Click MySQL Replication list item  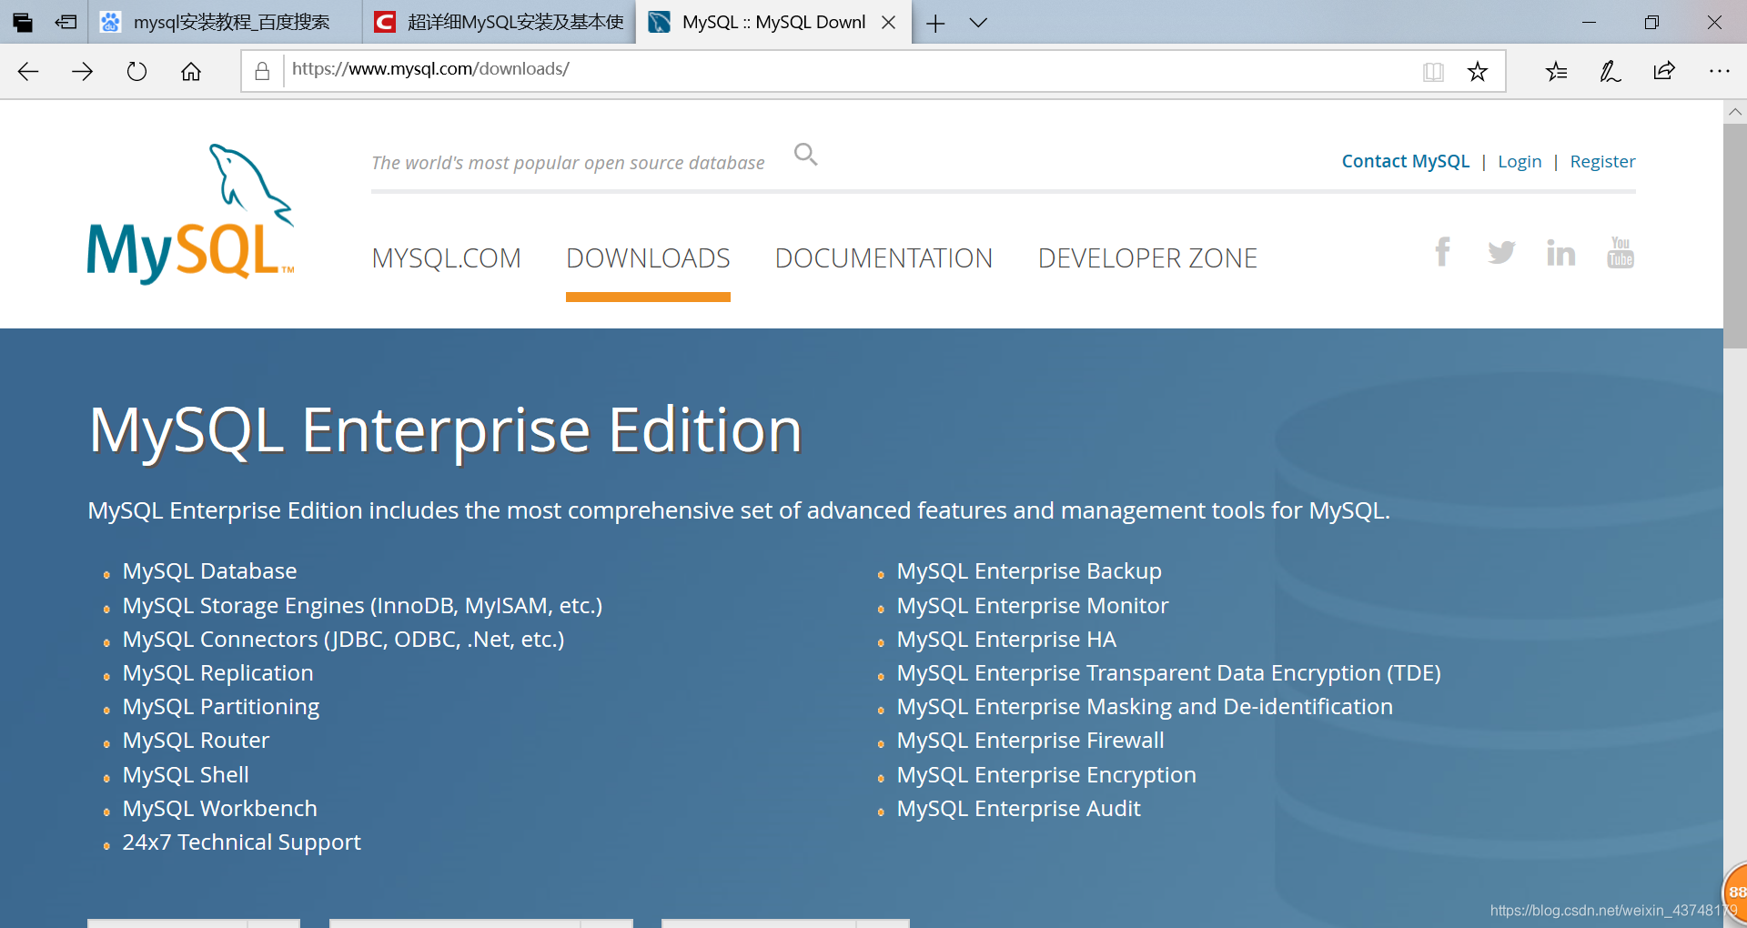[x=217, y=673]
